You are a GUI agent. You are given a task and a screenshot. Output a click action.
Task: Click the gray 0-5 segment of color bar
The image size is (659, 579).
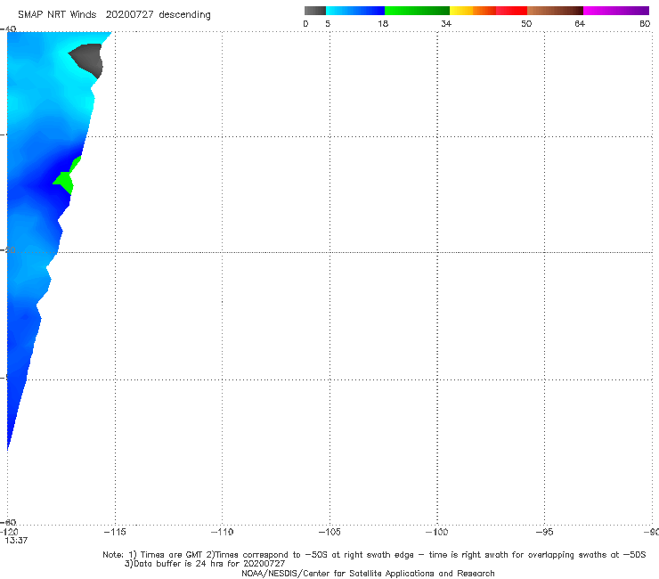[x=315, y=11]
